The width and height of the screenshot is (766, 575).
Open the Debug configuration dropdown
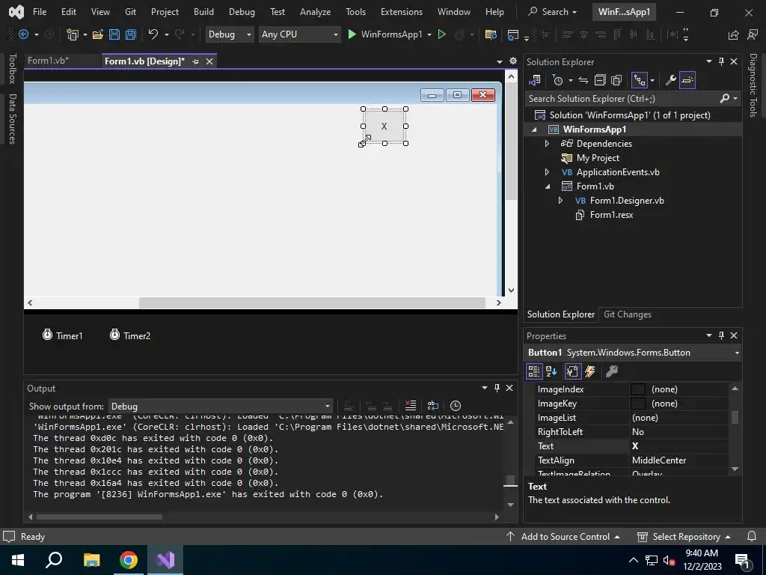coord(229,34)
